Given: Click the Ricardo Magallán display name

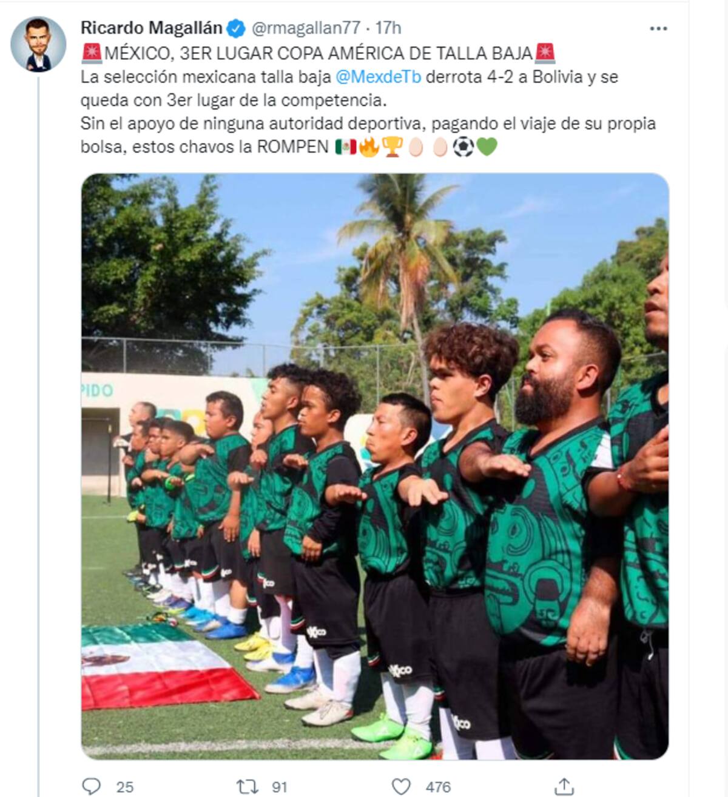Looking at the screenshot, I should click(152, 28).
